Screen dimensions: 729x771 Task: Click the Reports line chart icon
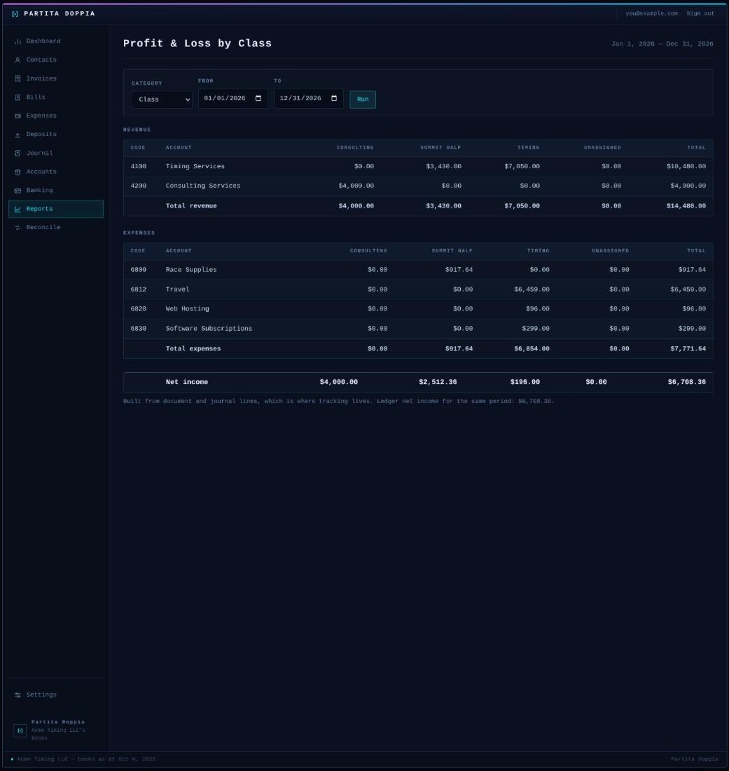18,209
